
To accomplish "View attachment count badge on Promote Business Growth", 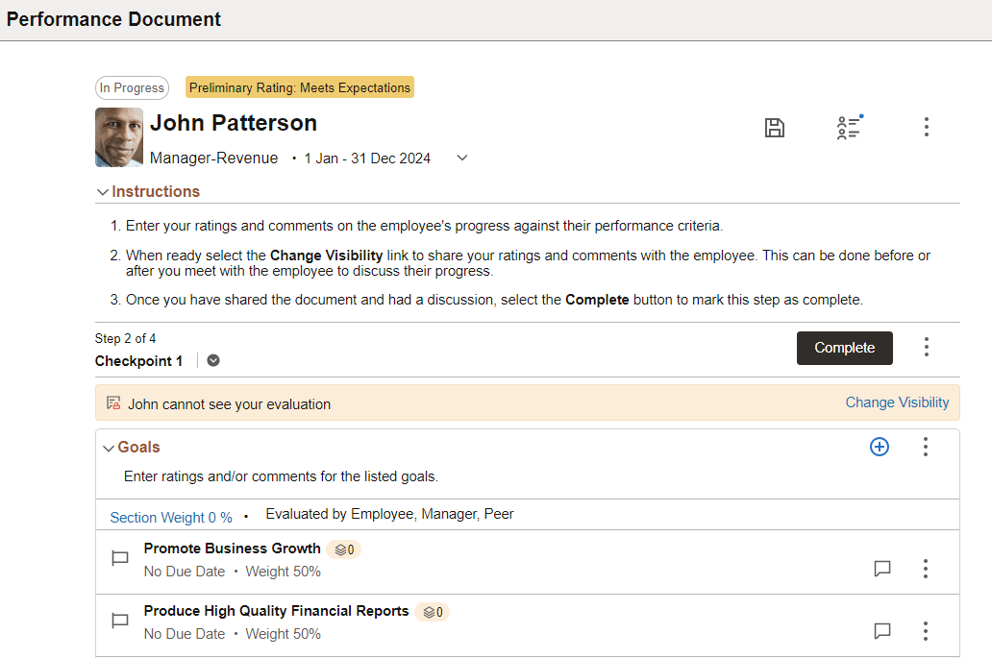I will coord(343,548).
